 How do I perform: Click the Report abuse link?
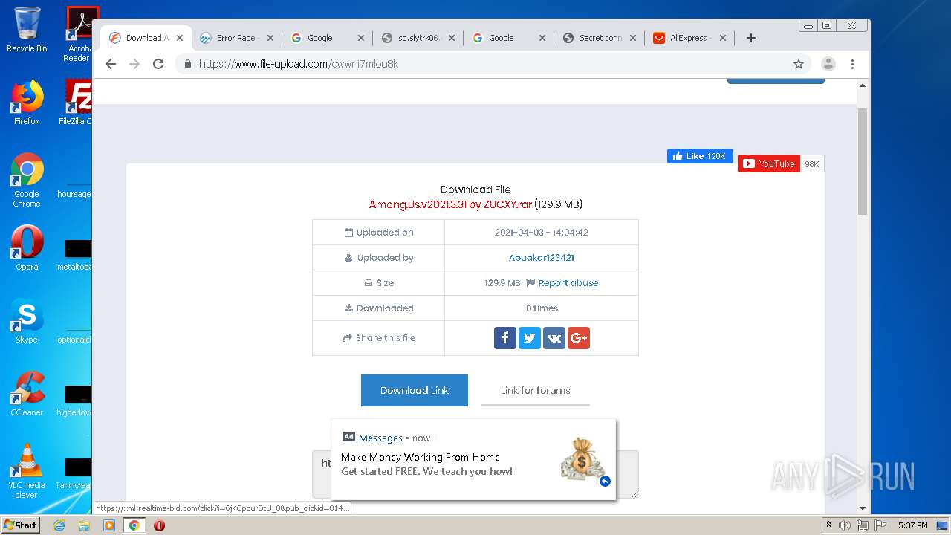568,283
